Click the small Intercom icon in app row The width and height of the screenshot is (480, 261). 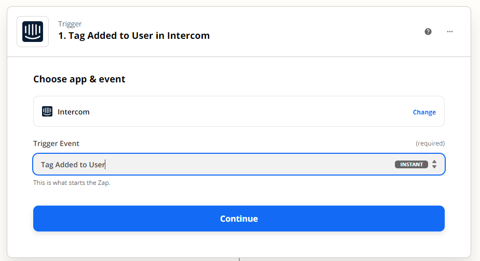(x=47, y=111)
